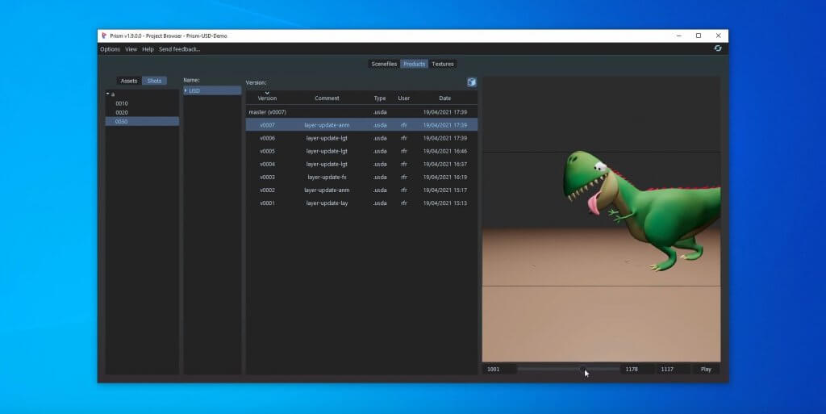Select the master (v0007) version row
826x414 pixels.
tap(362, 111)
